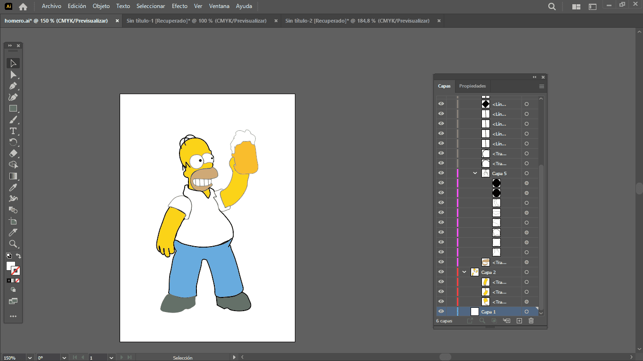Select the Zoom tool in toolbar
The height and width of the screenshot is (361, 643).
pyautogui.click(x=13, y=244)
